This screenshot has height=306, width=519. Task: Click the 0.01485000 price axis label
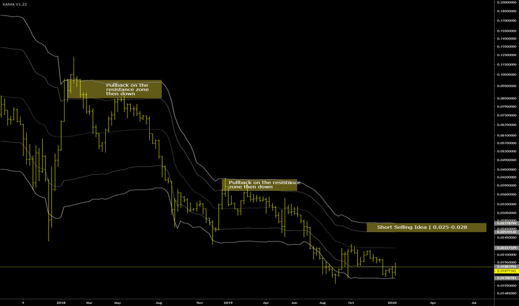point(506,293)
